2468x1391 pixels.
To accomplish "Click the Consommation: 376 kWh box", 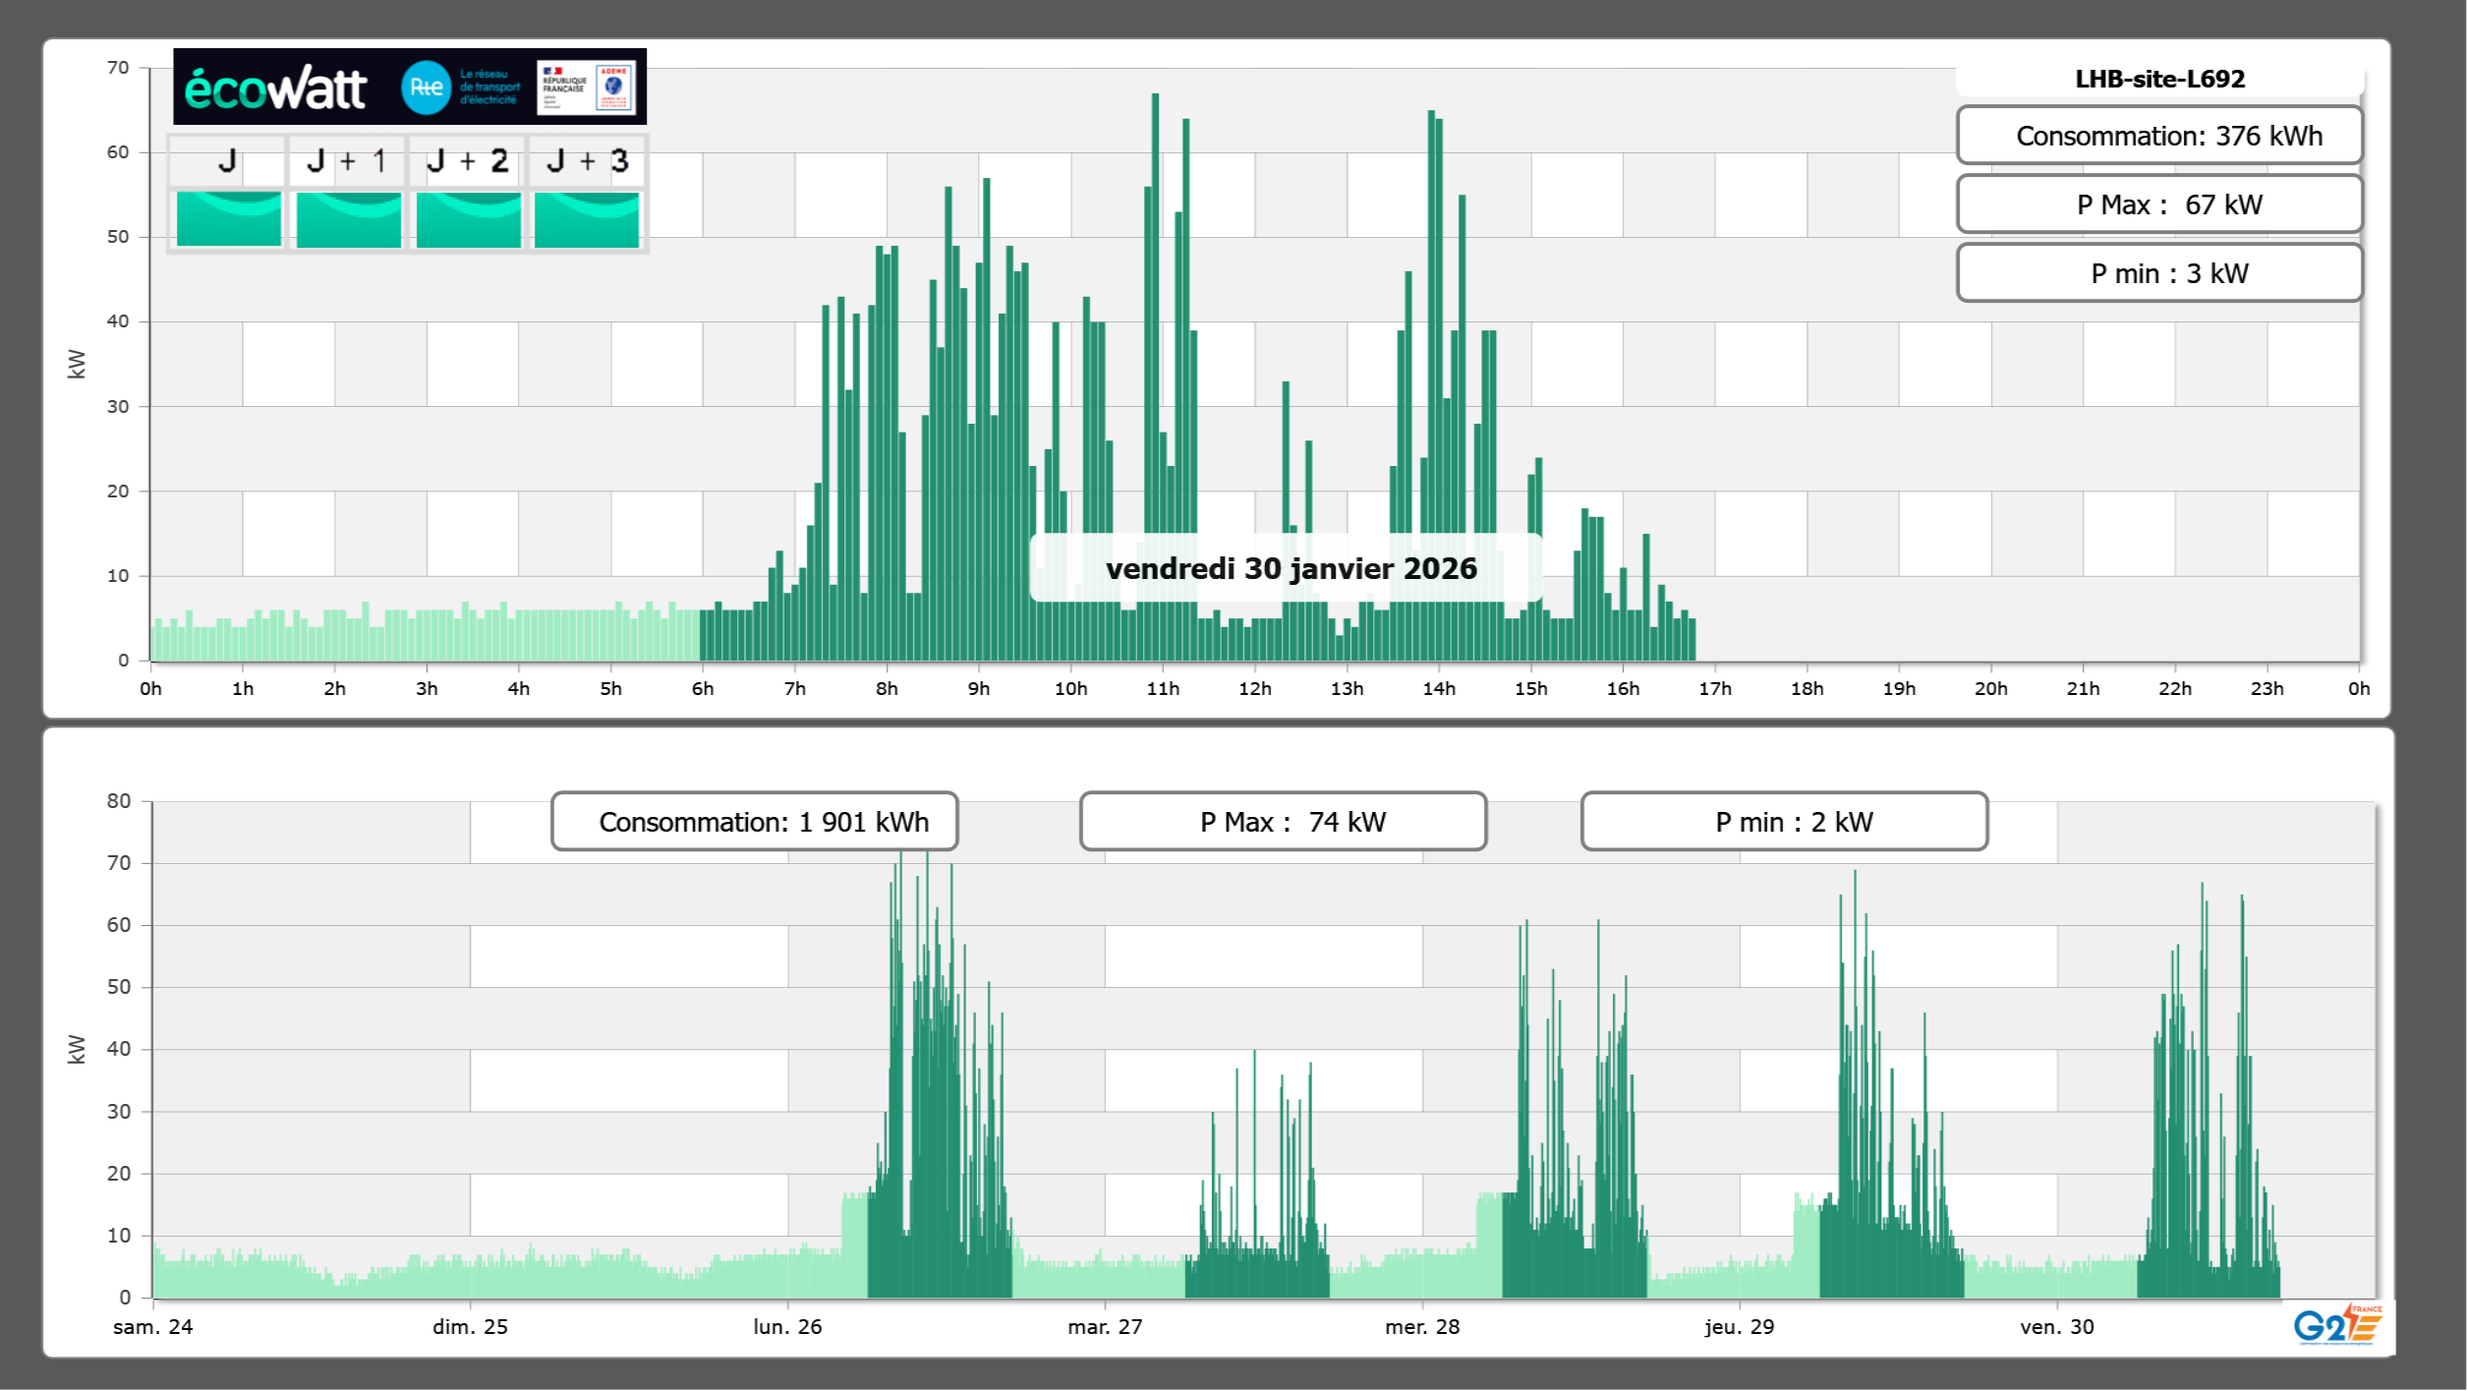I will click(x=2159, y=136).
